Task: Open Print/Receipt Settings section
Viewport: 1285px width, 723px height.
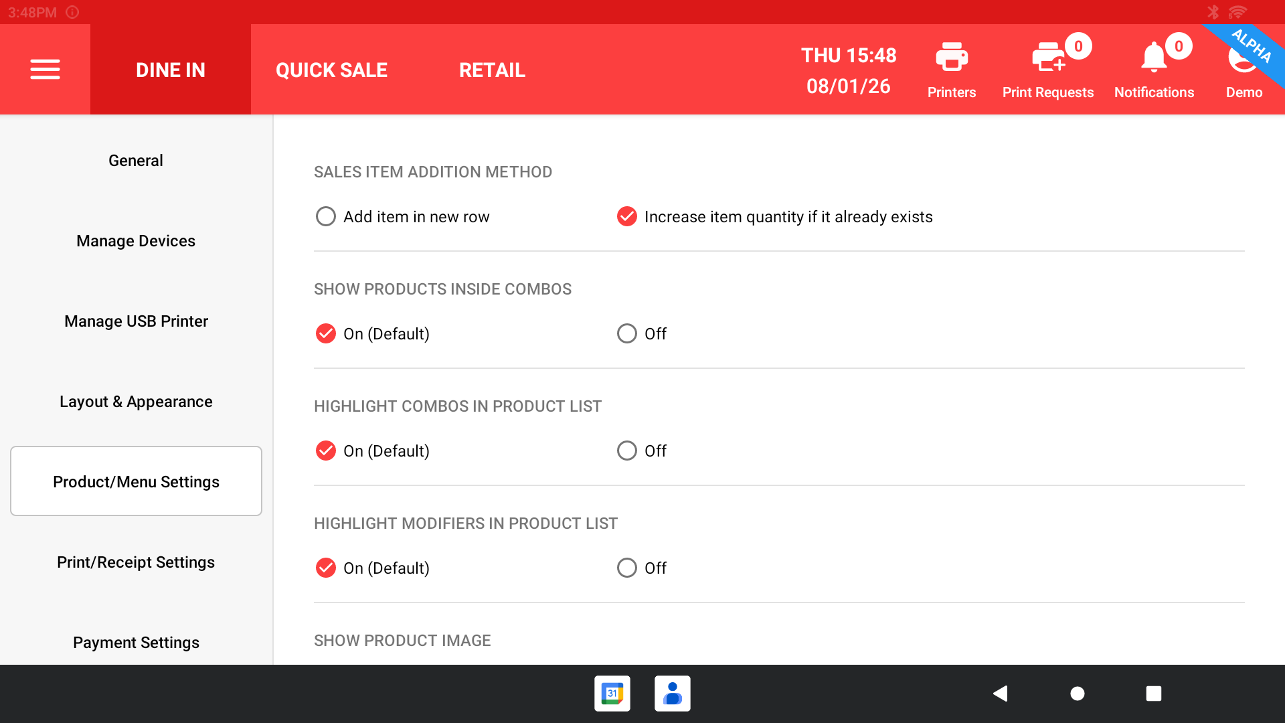Action: [x=136, y=562]
